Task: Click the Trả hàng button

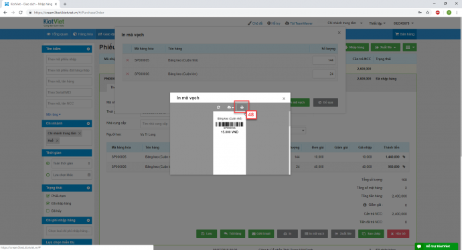Action: [232, 233]
